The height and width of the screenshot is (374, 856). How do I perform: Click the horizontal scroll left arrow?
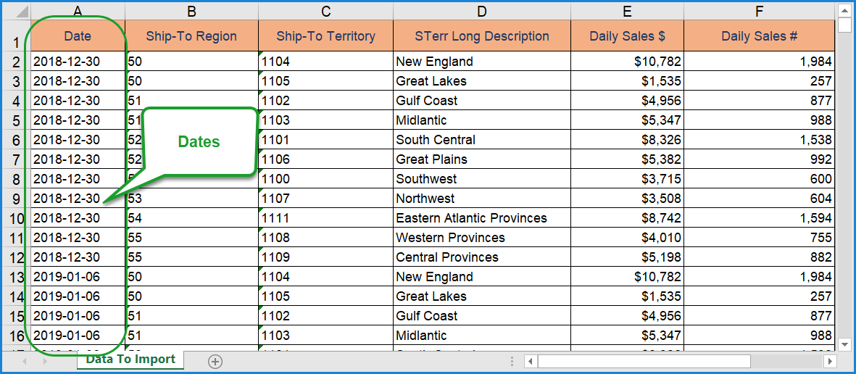point(531,361)
